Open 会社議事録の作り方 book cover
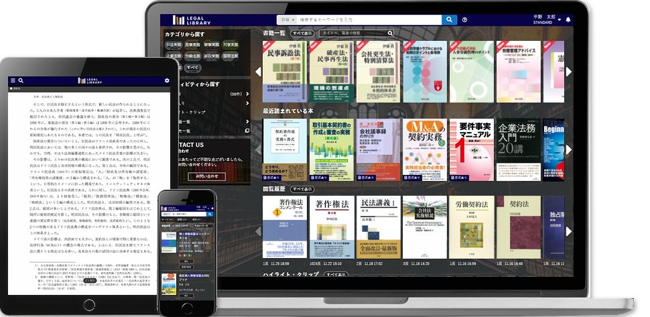The image size is (650, 317). click(378, 149)
